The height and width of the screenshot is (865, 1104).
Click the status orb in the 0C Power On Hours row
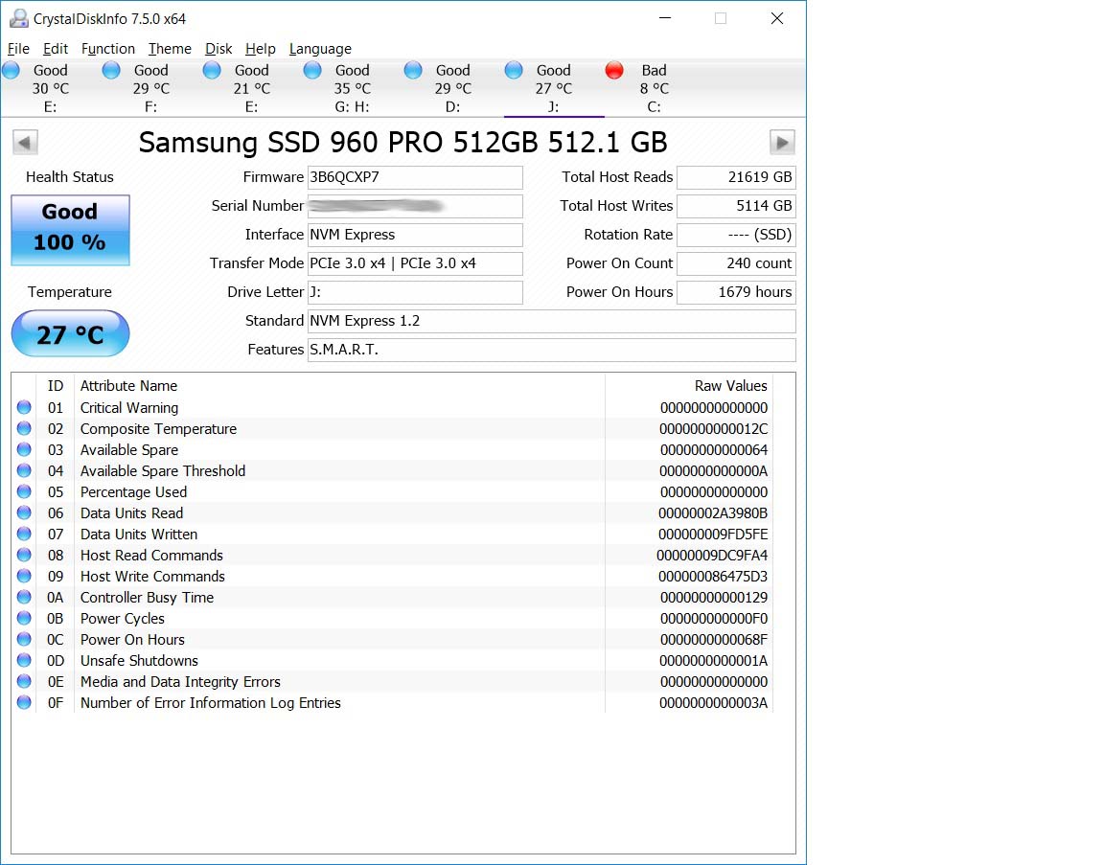(x=24, y=639)
